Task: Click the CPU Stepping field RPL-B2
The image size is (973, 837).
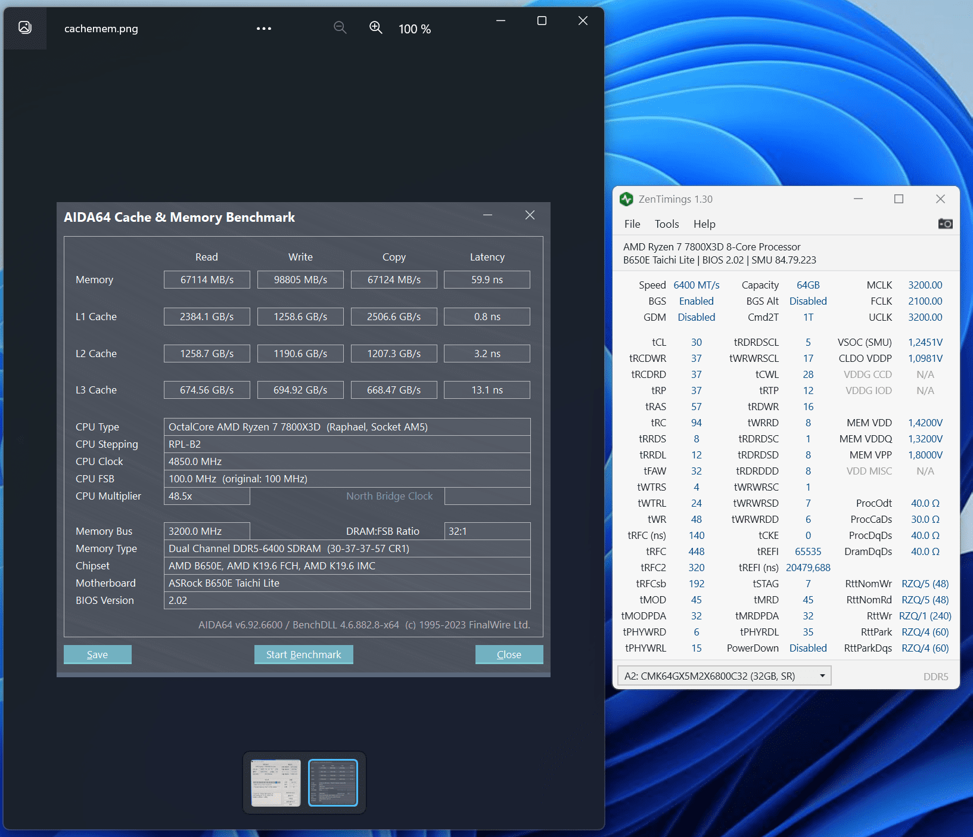Action: tap(347, 444)
